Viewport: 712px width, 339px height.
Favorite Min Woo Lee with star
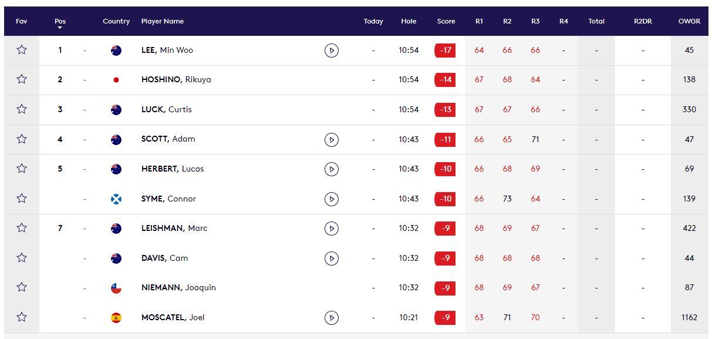point(22,50)
